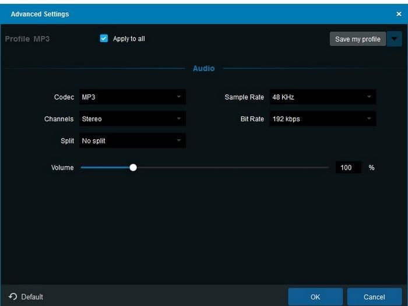The width and height of the screenshot is (408, 306).
Task: Expand the arrow beside Save my profile
Action: [395, 39]
